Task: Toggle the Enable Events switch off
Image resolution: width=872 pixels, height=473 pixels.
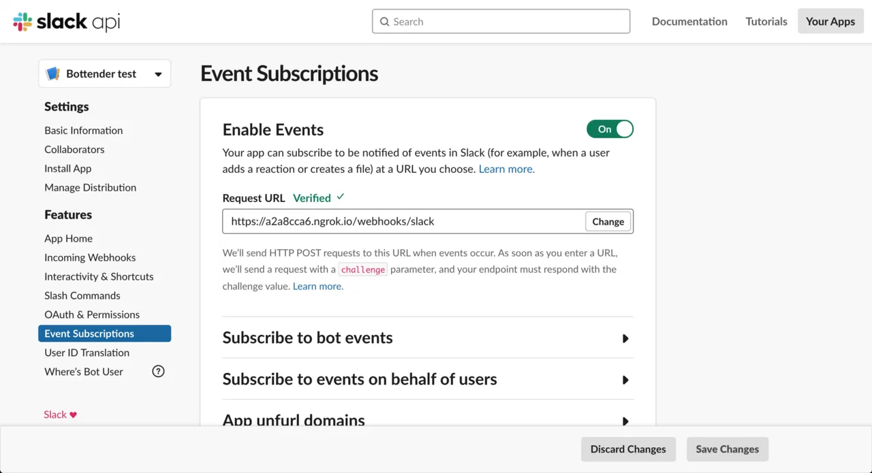Action: [610, 129]
